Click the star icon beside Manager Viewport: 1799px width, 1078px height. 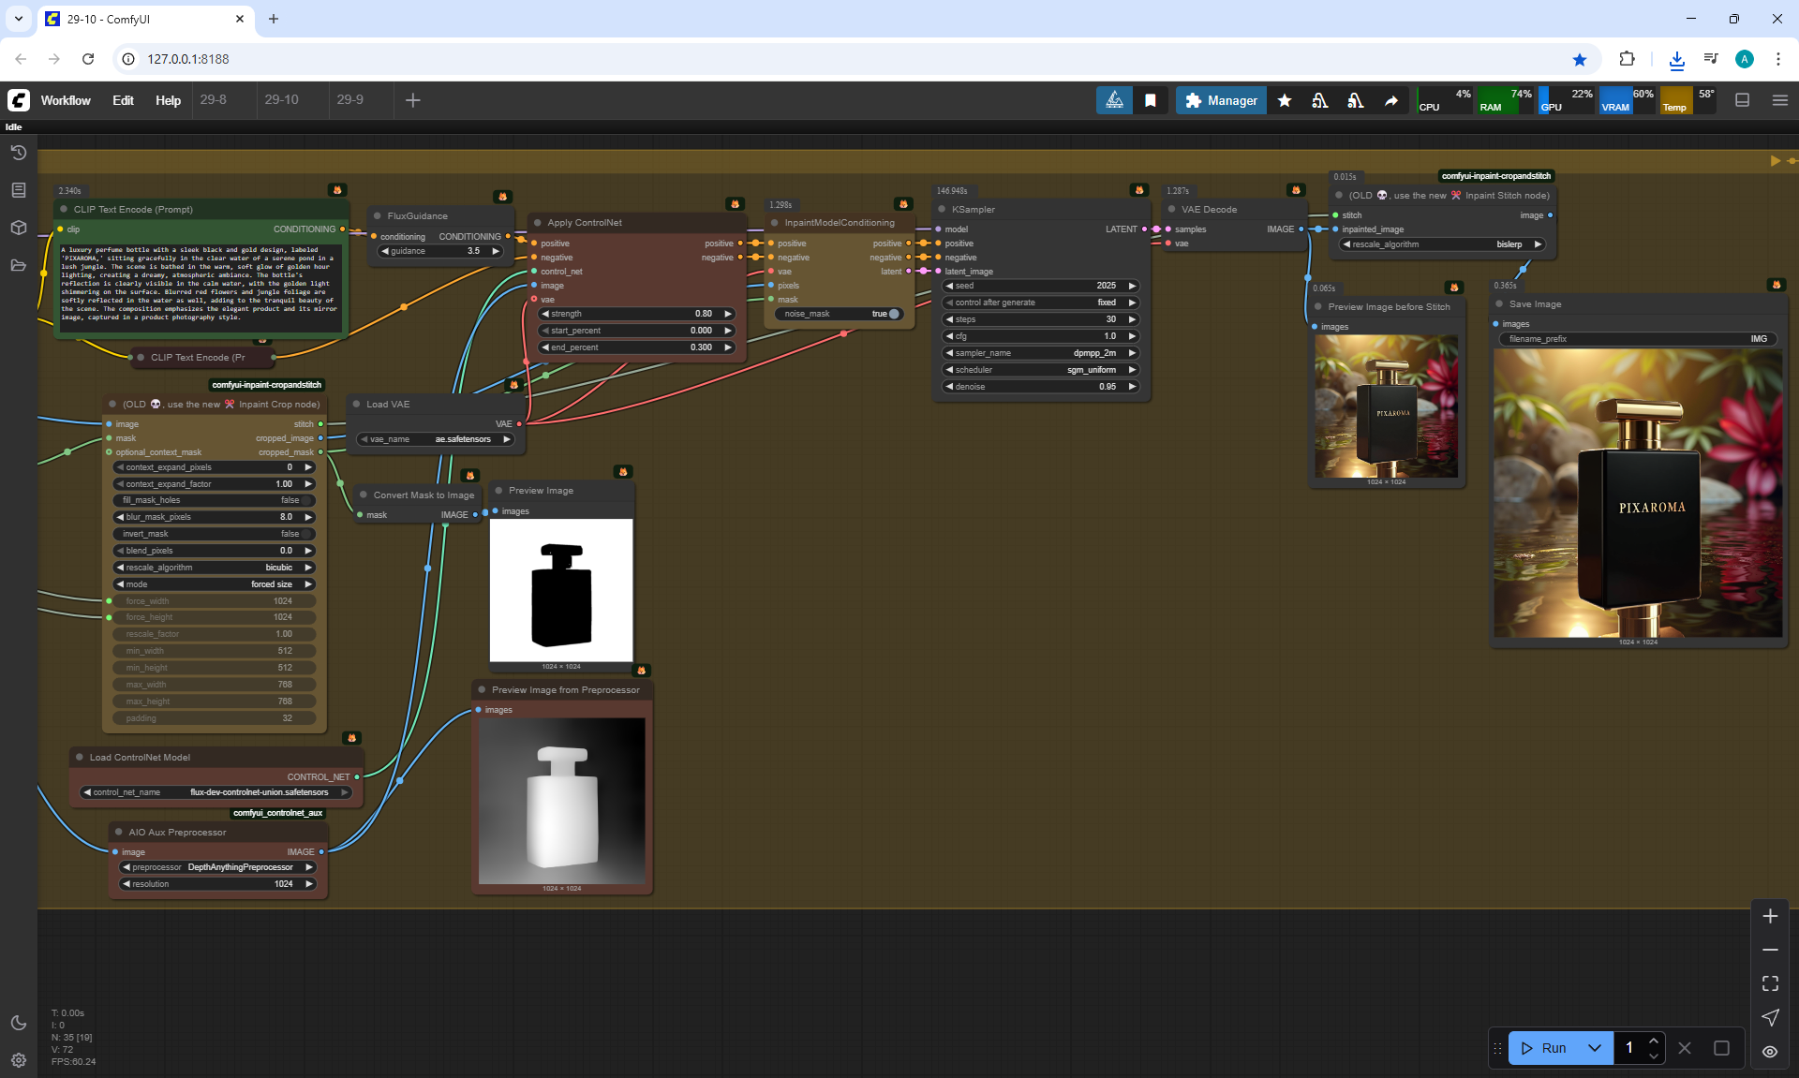(x=1285, y=100)
